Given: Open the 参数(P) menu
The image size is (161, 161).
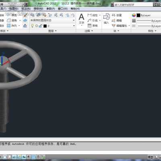Looking at the screenshot, I should pos(51,9).
